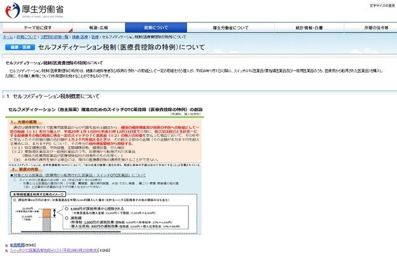Click the bold subheading above the intro paragraph
397x258 pixels.
(x=54, y=63)
